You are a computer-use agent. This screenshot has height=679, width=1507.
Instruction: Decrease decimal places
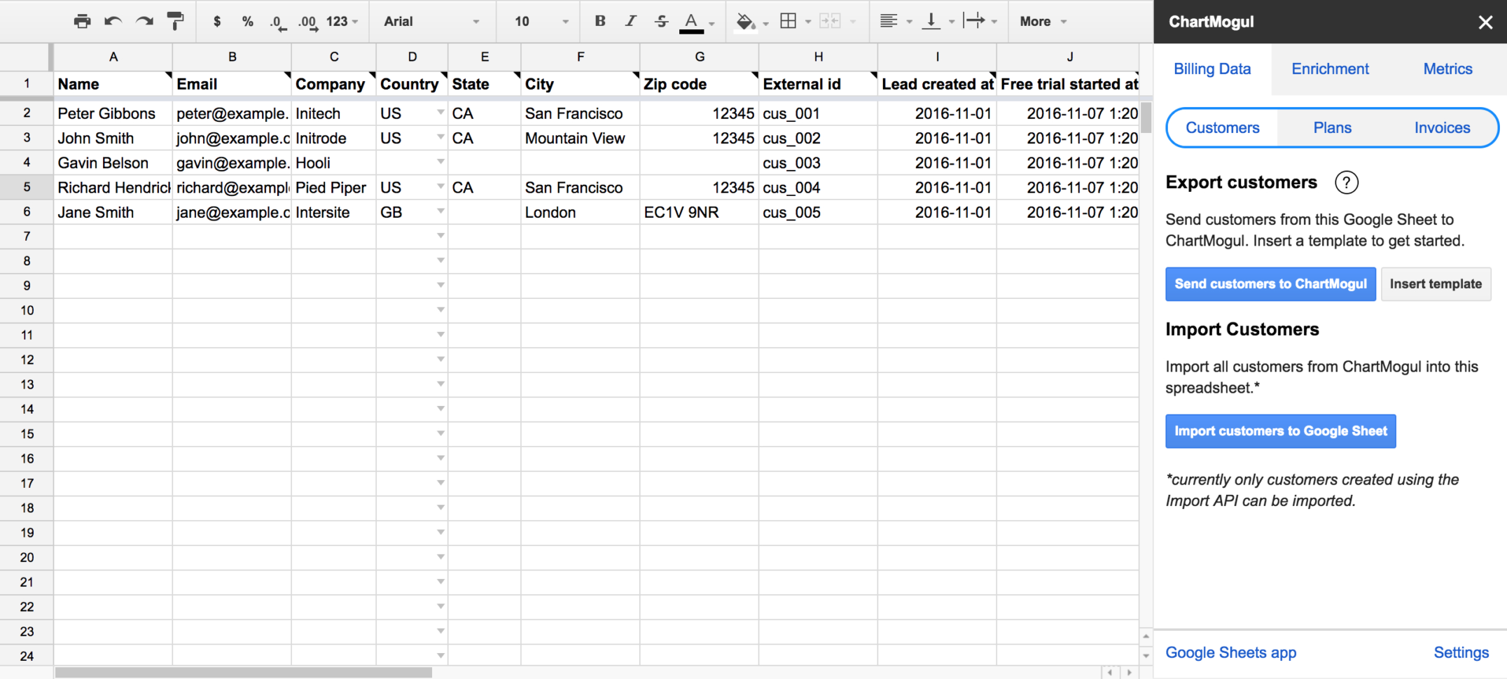[x=277, y=22]
